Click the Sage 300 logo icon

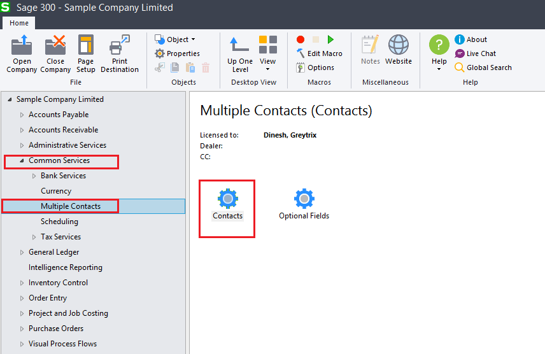coord(5,7)
